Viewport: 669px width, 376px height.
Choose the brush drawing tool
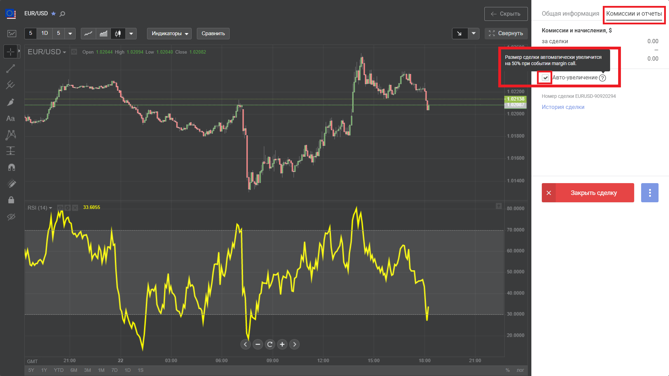(10, 102)
